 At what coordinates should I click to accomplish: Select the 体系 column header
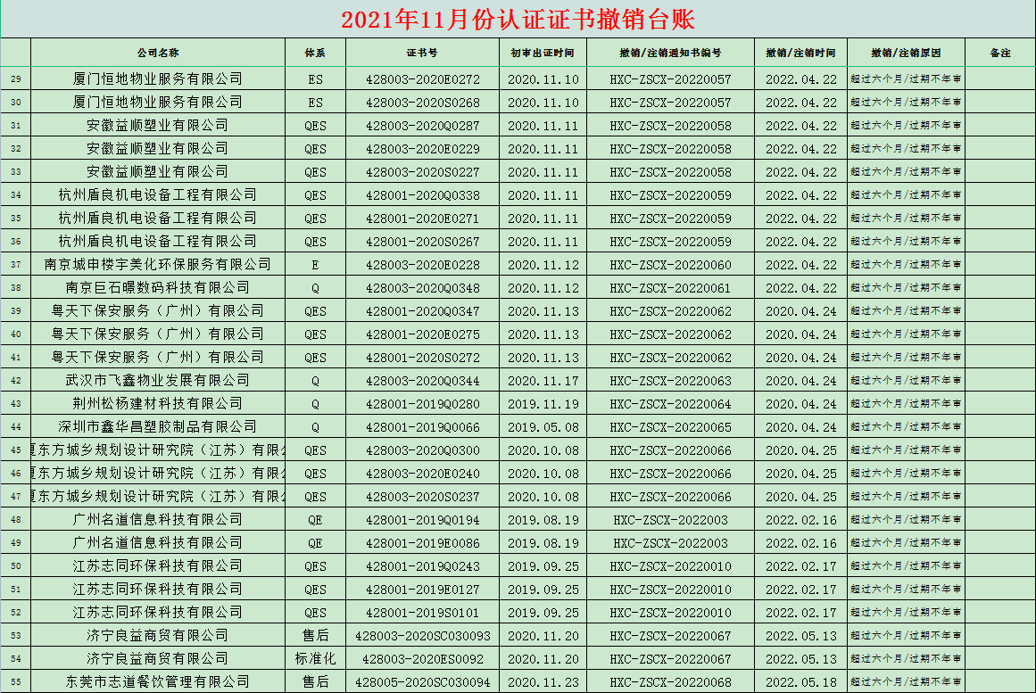click(x=315, y=53)
